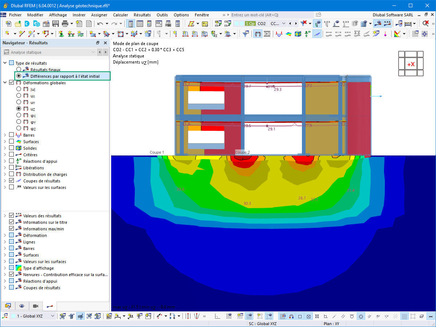Image resolution: width=436 pixels, height=327 pixels.
Task: Open the Outils menu
Action: pyautogui.click(x=162, y=15)
